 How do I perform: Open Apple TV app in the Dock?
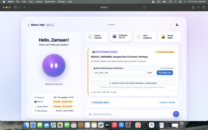[x=108, y=125]
